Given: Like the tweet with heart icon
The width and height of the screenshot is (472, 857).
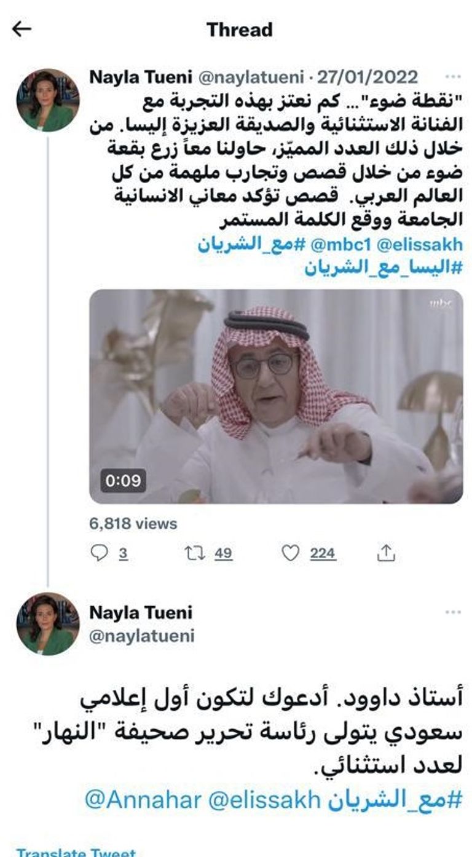Looking at the screenshot, I should 290,553.
